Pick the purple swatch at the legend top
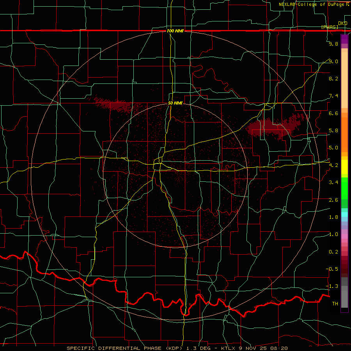 click(344, 39)
